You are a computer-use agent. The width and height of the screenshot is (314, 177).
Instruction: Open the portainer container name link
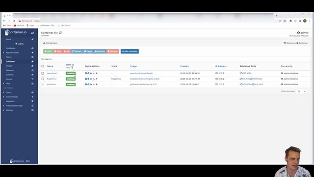51,84
